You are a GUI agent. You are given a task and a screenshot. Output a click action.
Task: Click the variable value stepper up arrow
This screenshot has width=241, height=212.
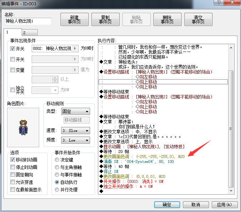click(x=55, y=78)
